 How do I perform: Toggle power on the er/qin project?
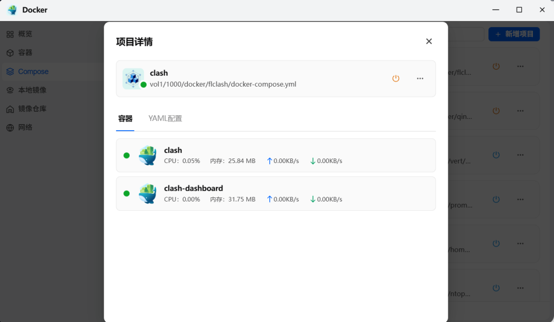(496, 110)
